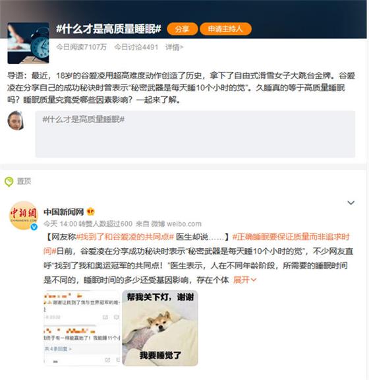369x380 pixels.
Task: Expand the post options chevron menu
Action: click(x=351, y=203)
